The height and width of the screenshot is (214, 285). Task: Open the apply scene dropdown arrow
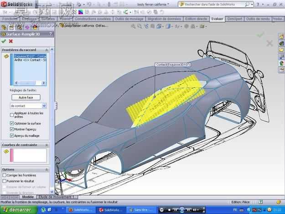[x=197, y=27]
